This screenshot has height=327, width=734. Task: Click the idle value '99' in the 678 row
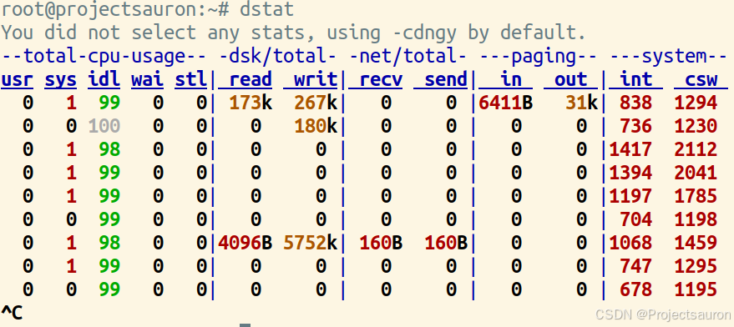pyautogui.click(x=109, y=289)
